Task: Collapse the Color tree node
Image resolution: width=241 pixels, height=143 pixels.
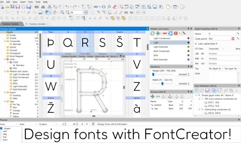Action: coord(5,59)
